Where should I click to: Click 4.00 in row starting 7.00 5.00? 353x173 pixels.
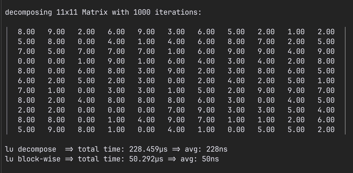coord(296,51)
